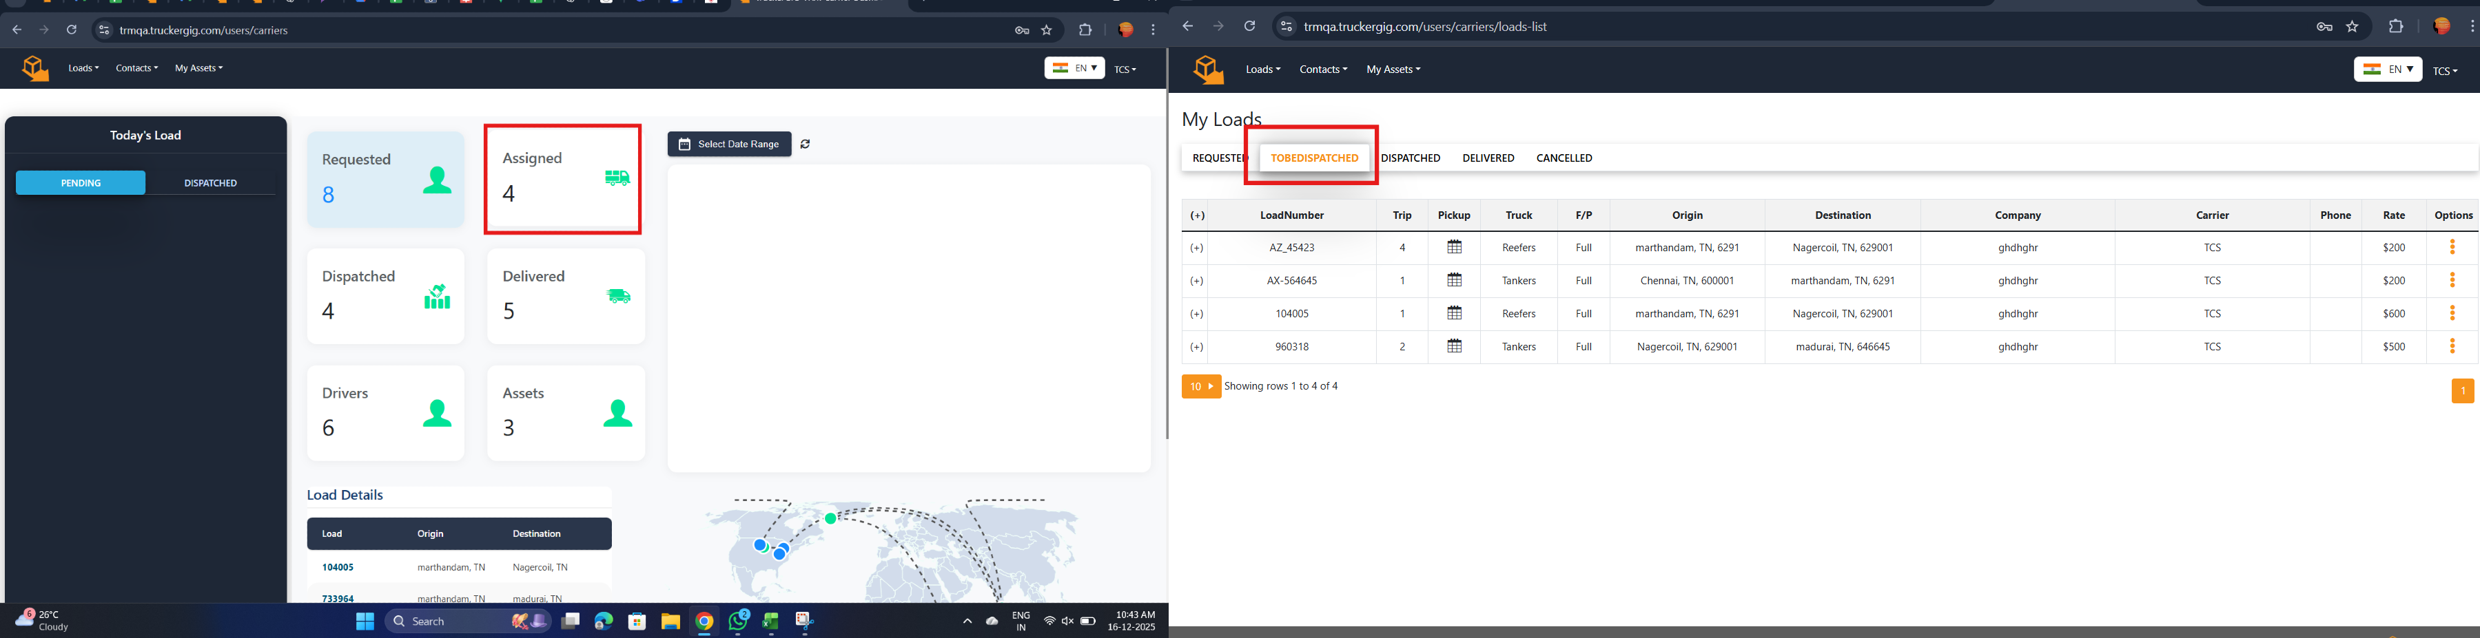Open extensions in the loads-list window

coord(2396,27)
